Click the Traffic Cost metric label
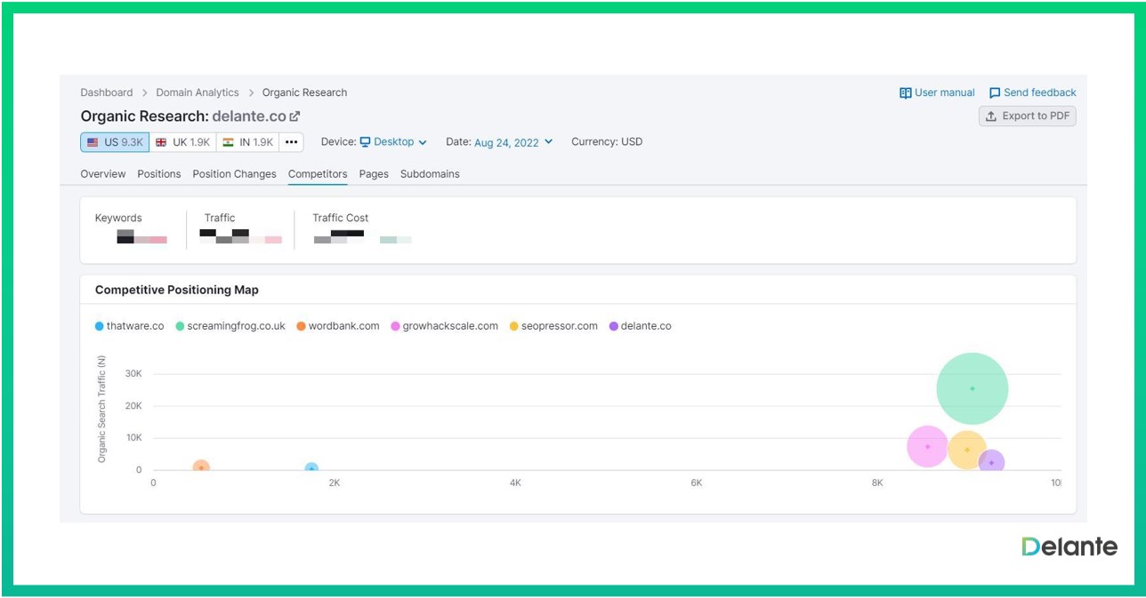Screen dimensions: 1146x598 click(341, 218)
